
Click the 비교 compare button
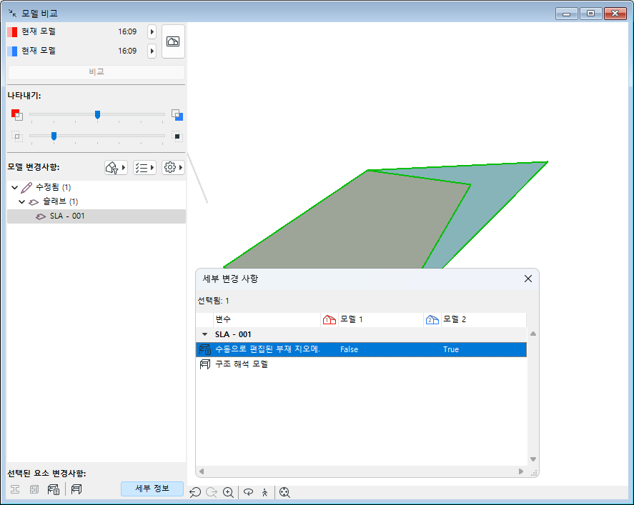(96, 72)
